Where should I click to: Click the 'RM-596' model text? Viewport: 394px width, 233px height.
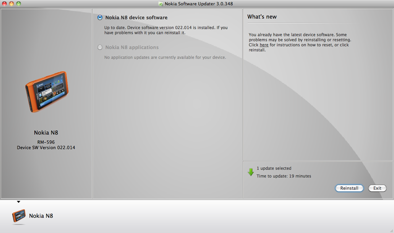(x=46, y=142)
